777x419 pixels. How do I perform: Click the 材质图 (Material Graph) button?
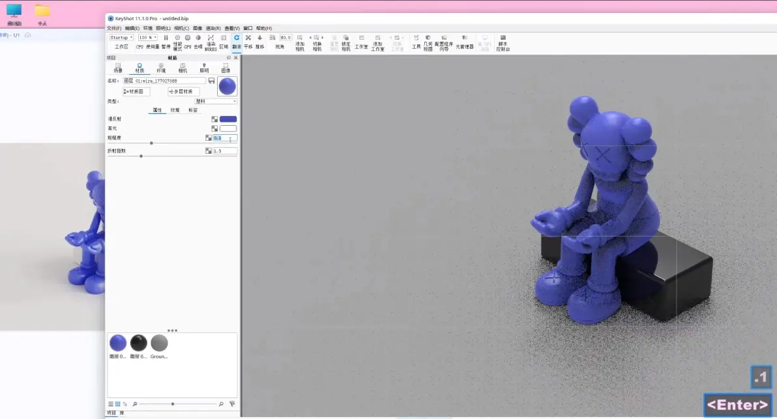click(136, 92)
